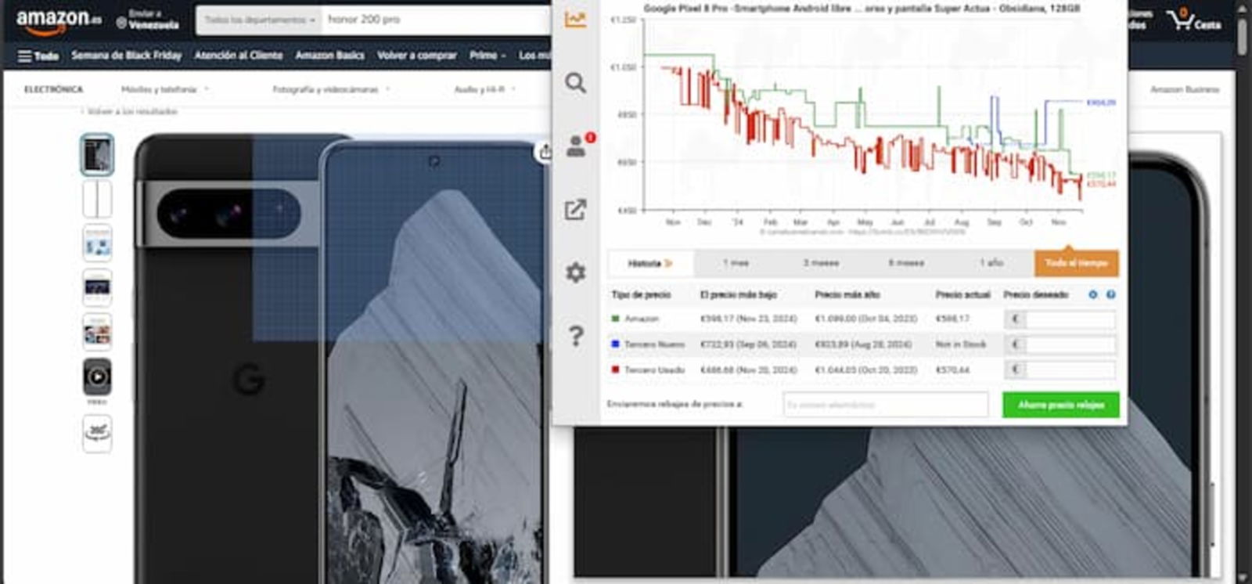This screenshot has width=1252, height=584.
Task: Open the hamburger Todo menu
Action: (x=38, y=56)
